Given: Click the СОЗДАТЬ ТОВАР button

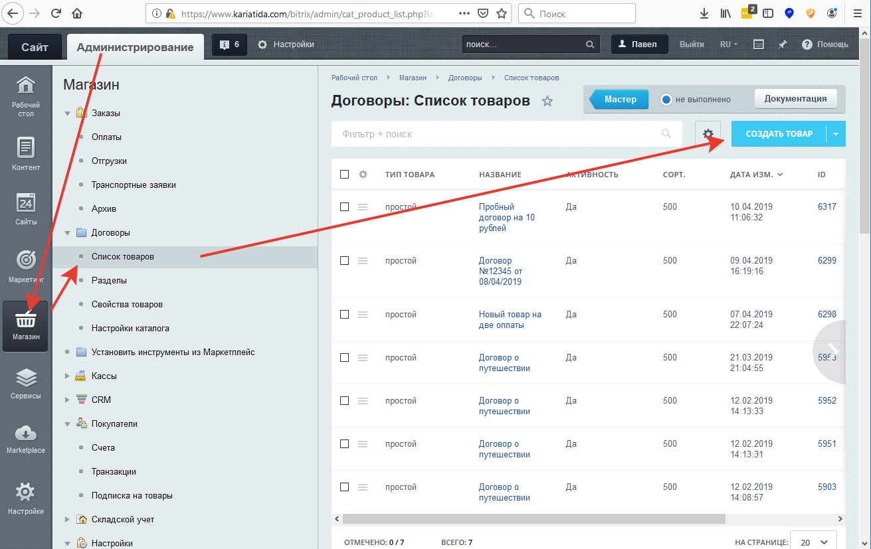Looking at the screenshot, I should click(779, 134).
